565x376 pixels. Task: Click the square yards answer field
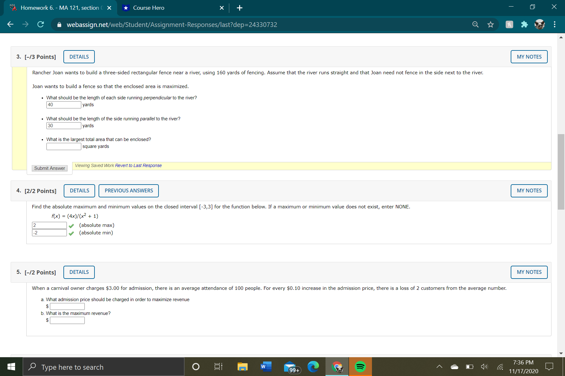[63, 146]
